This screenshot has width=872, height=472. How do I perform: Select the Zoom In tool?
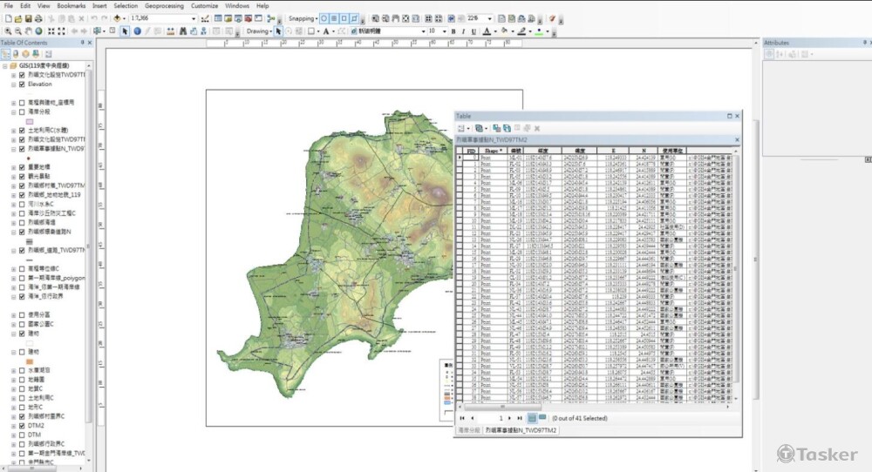click(x=8, y=31)
